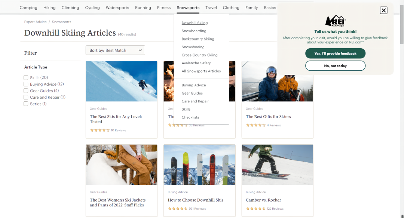Click orange ski pants thumbnail image
This screenshot has width=404, height=218.
(x=121, y=165)
